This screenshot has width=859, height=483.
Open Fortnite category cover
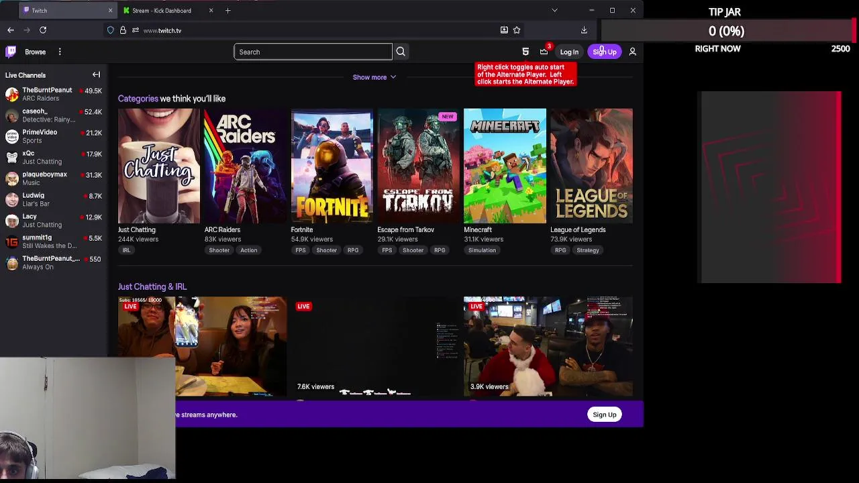[332, 166]
